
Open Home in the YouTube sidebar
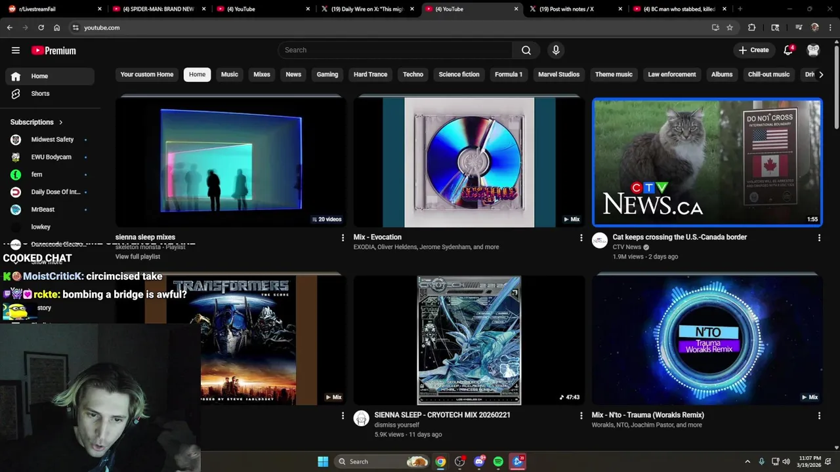pyautogui.click(x=50, y=76)
